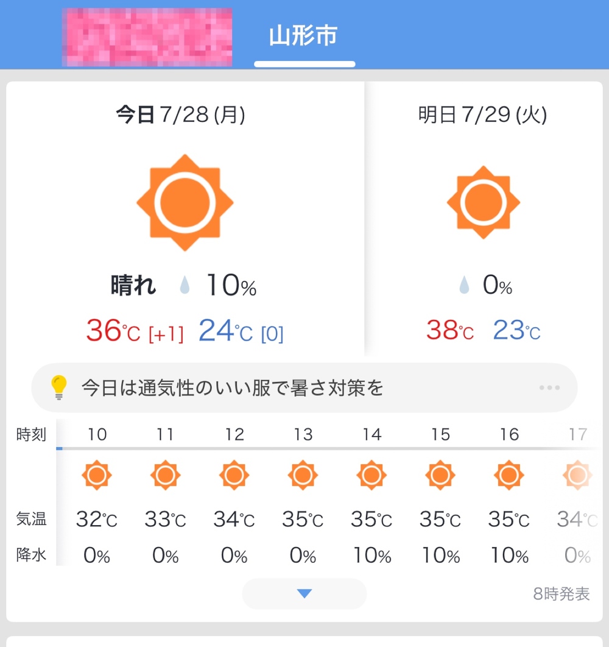This screenshot has height=647, width=609.
Task: Tap the faded sun icon for 17 o'clock
Action: (577, 475)
